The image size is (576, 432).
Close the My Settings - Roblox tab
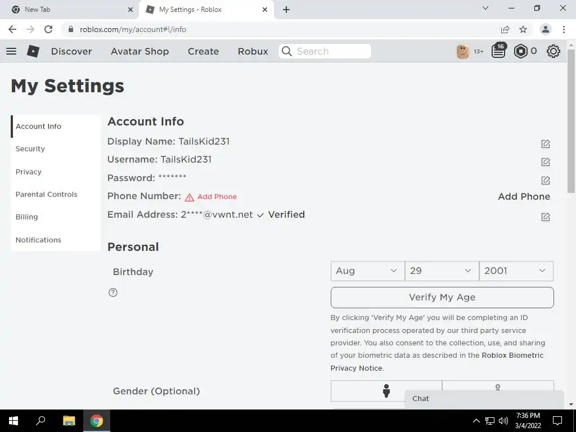[265, 10]
